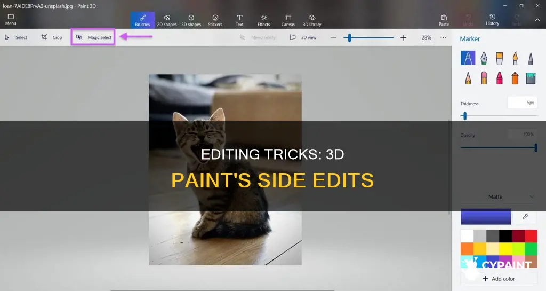Open the Effects tab
This screenshot has width=546, height=291.
[x=263, y=20]
